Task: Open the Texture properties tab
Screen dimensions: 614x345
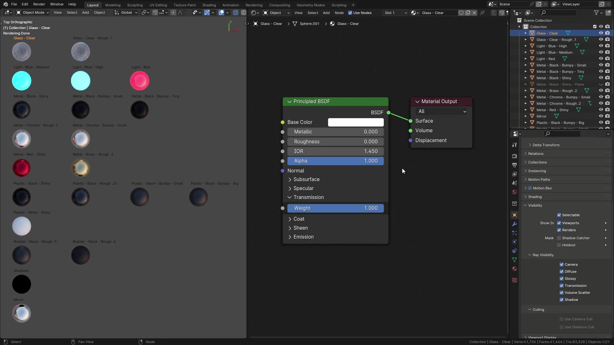Action: point(515,280)
